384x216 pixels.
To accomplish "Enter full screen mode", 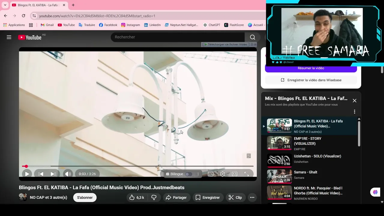I will [x=247, y=174].
